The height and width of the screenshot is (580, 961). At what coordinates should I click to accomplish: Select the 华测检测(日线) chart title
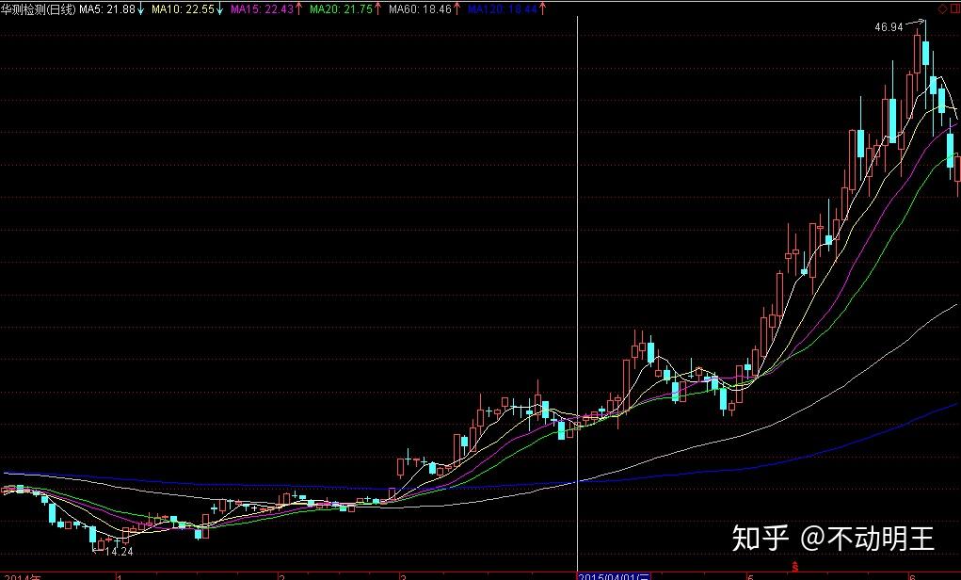click(x=39, y=8)
